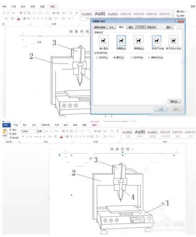Switch to the 设计 (Design) ribbon tab
This screenshot has height=237, width=196.
(x=34, y=125)
